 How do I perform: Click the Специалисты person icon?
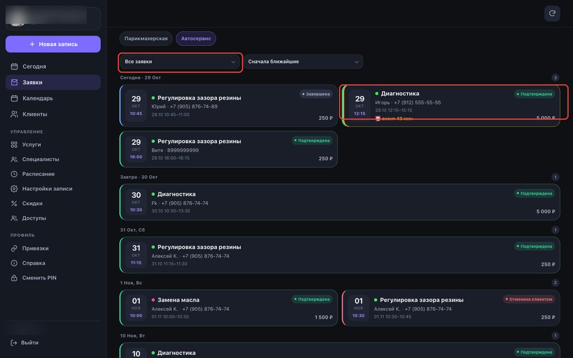click(14, 159)
